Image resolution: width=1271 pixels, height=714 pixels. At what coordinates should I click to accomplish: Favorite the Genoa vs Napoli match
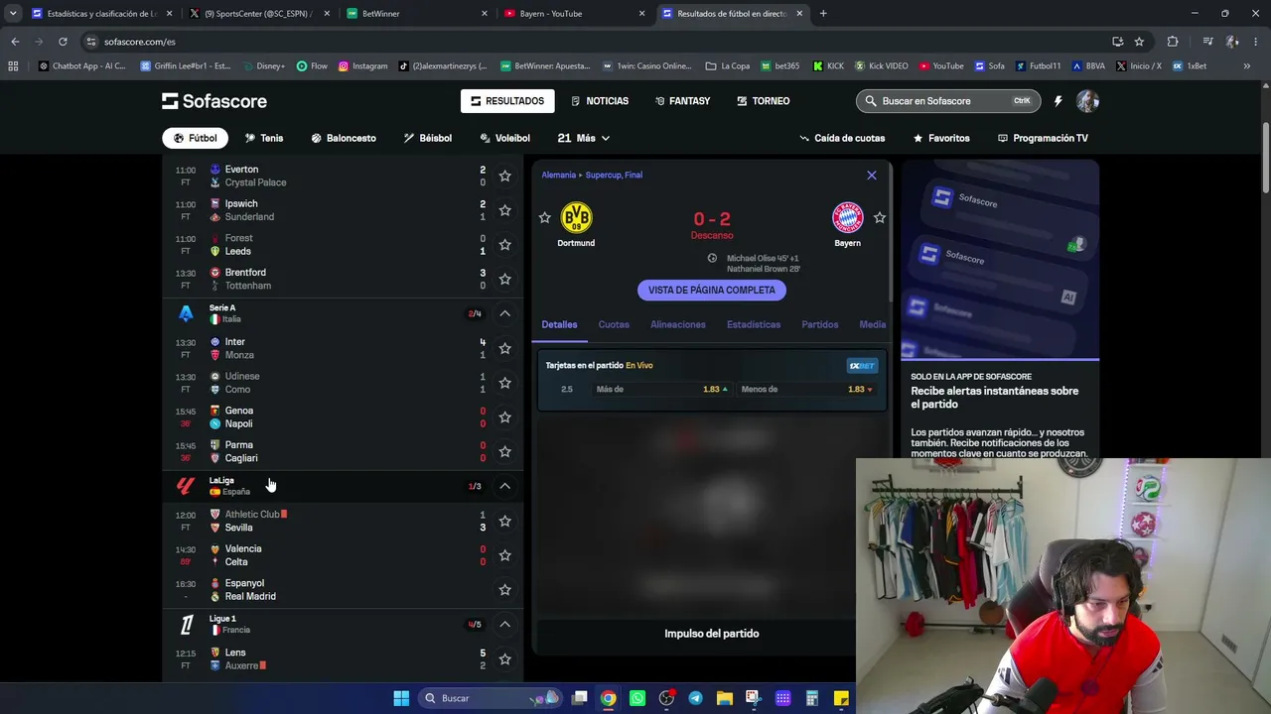click(504, 416)
